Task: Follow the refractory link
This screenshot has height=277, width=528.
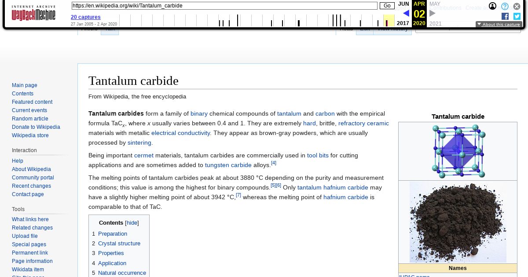Action: 352,123
